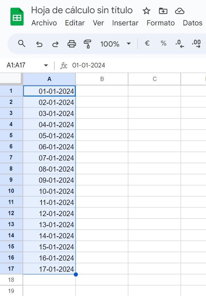Star this spreadsheet
The width and height of the screenshot is (206, 296).
[146, 11]
